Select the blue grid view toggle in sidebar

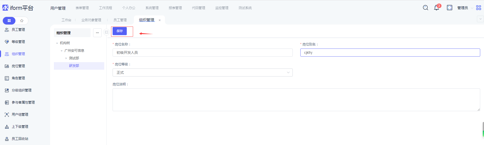[9, 21]
